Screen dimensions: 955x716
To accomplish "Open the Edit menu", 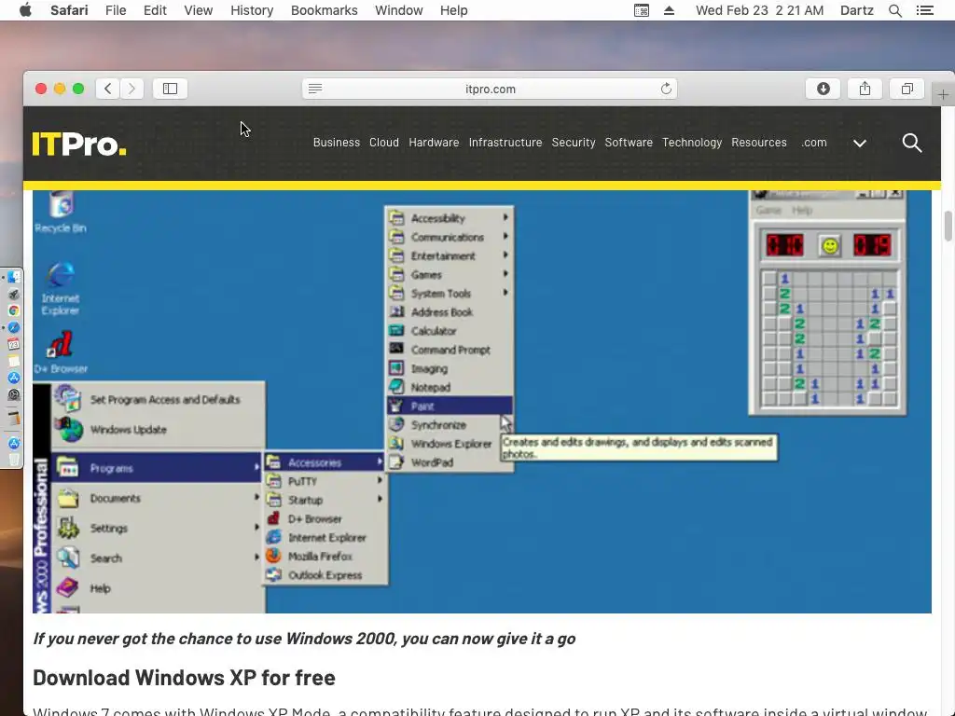I will (x=155, y=10).
